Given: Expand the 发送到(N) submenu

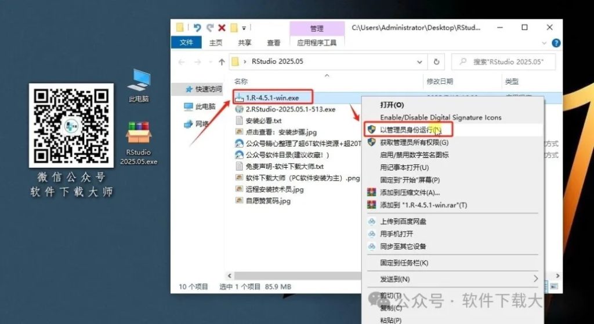Looking at the screenshot, I should pyautogui.click(x=452, y=279).
